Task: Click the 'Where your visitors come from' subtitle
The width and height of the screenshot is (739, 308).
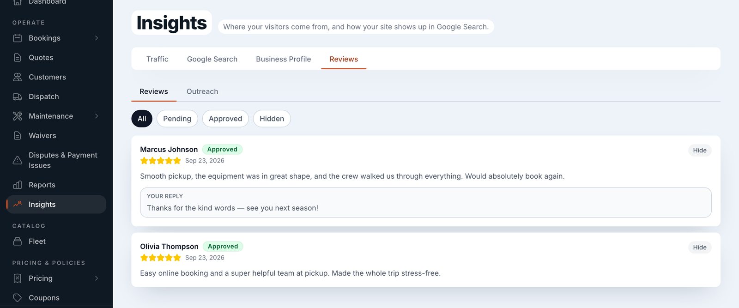Action: (356, 27)
